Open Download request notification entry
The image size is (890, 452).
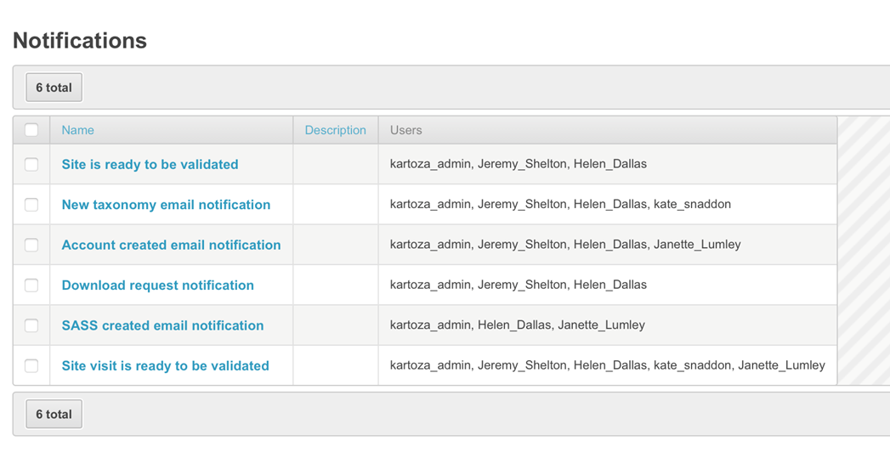tap(158, 285)
